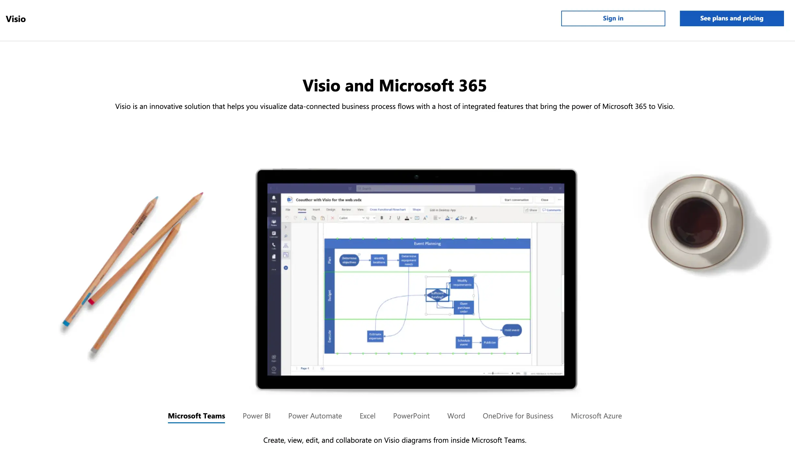The width and height of the screenshot is (795, 457).
Task: Open the font size 12 dropdown
Action: [x=371, y=218]
